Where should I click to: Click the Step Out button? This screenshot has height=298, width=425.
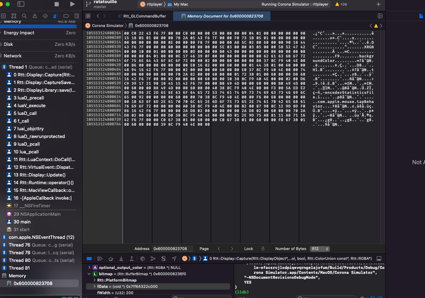[x=132, y=259]
